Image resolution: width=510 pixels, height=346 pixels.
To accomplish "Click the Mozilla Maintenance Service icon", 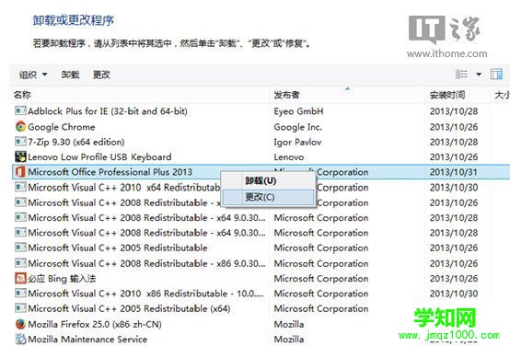I will coord(20,339).
